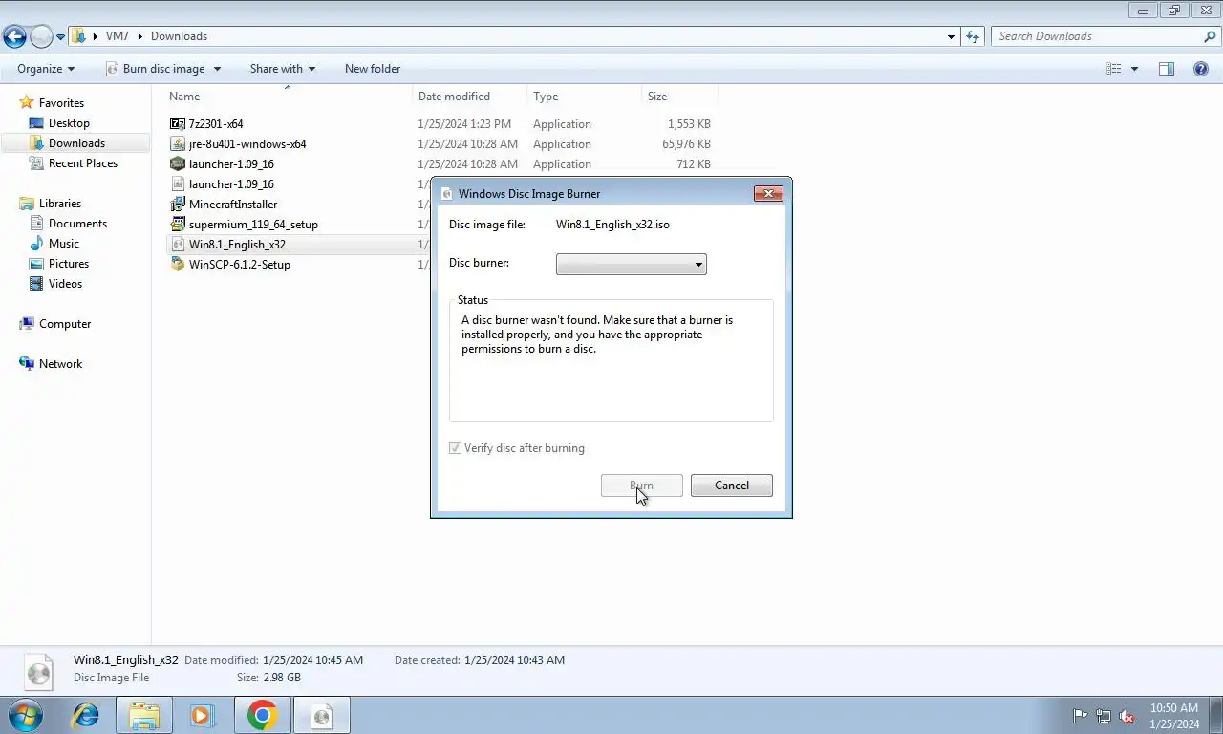The image size is (1223, 734).
Task: Click the VM7 breadcrumb in address bar
Action: pos(117,36)
